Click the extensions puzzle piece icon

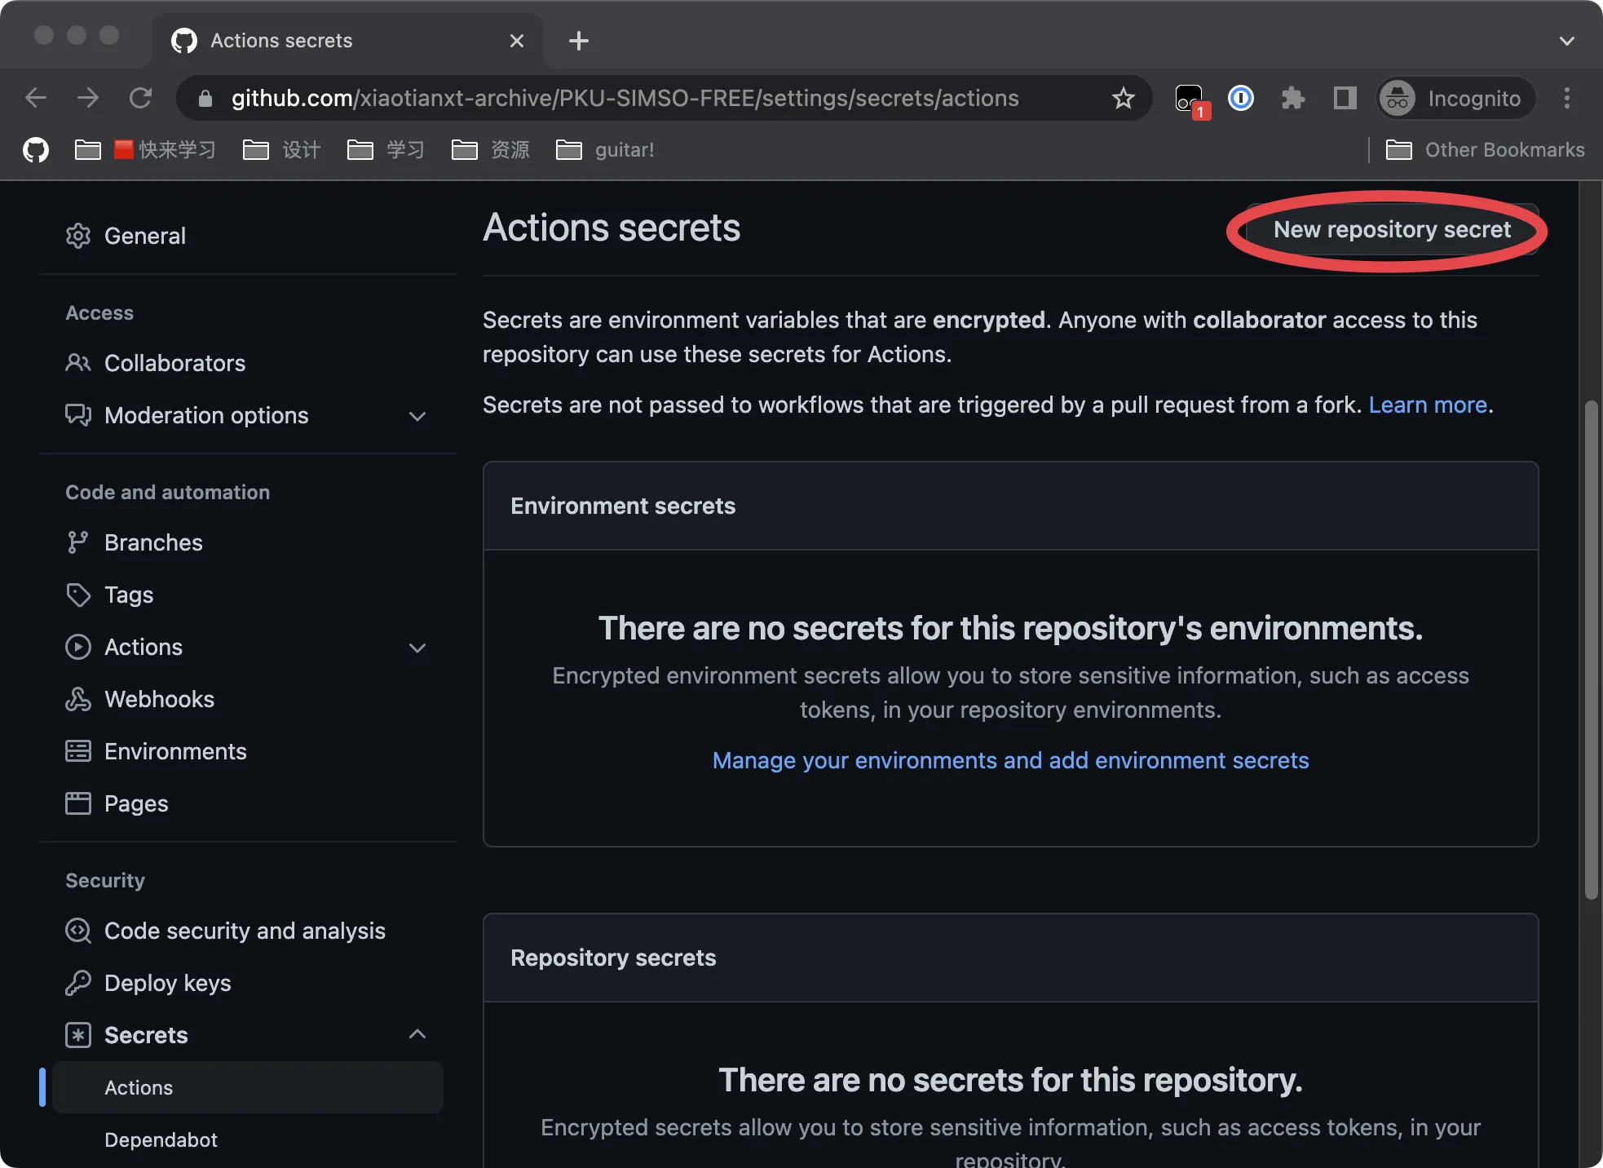(x=1294, y=99)
